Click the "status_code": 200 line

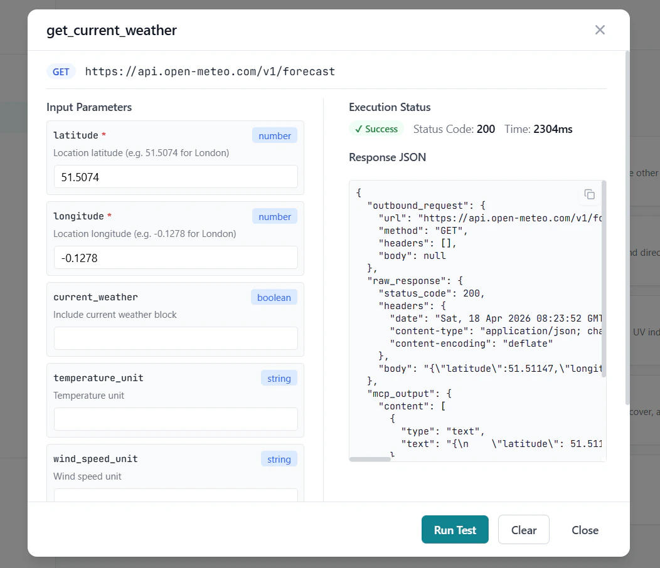pos(432,293)
